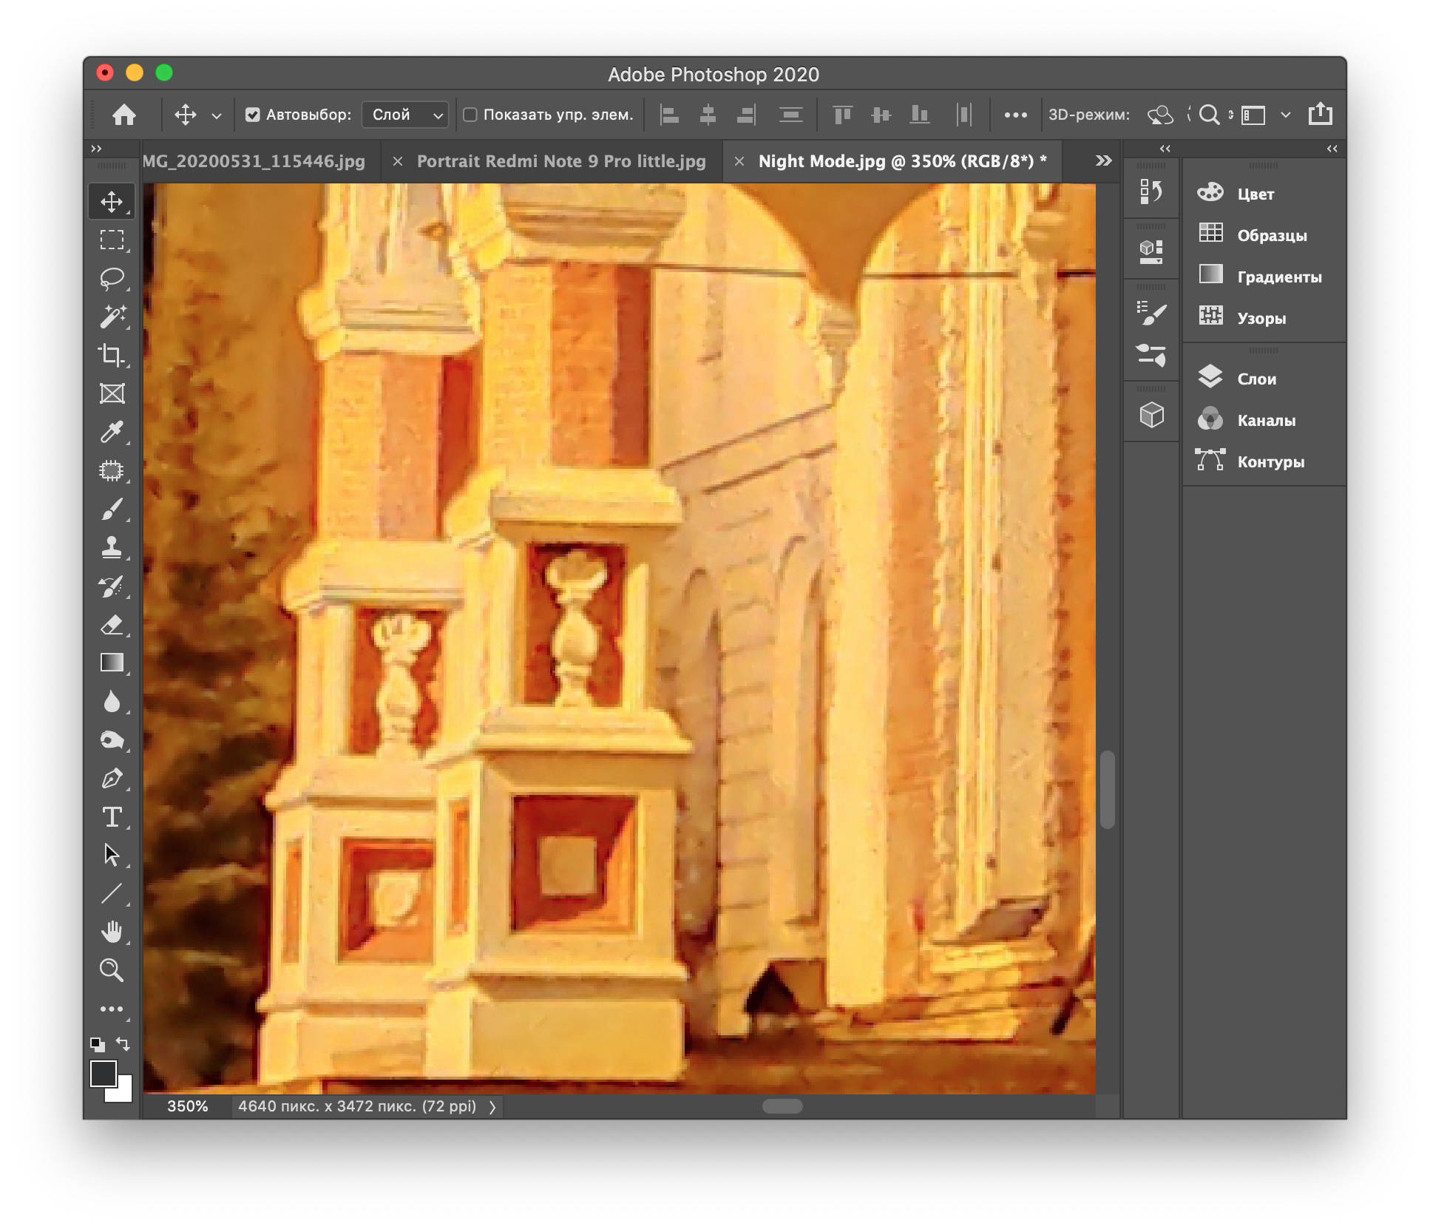The image size is (1430, 1229).
Task: Enable Показать упр. элем. checkbox
Action: pyautogui.click(x=470, y=115)
